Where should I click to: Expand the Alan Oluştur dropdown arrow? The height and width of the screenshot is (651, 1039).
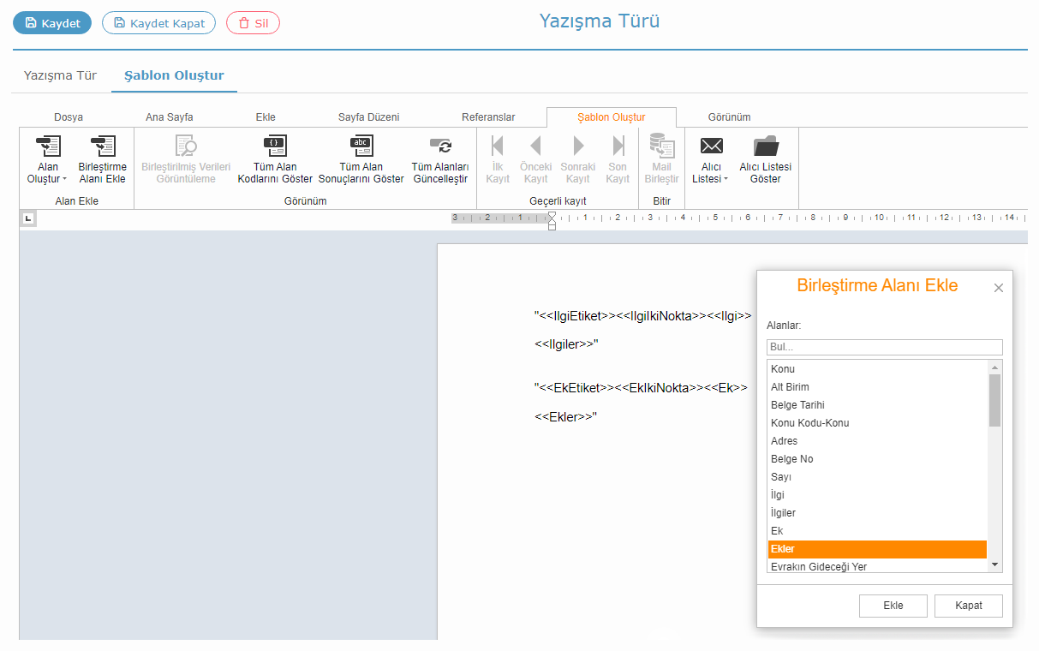(x=64, y=179)
